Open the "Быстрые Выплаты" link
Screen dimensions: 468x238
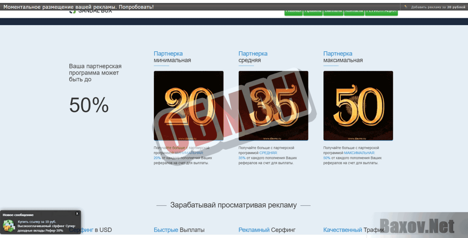(x=179, y=230)
